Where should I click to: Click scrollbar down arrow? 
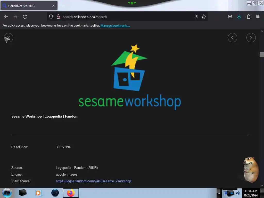click(262, 186)
